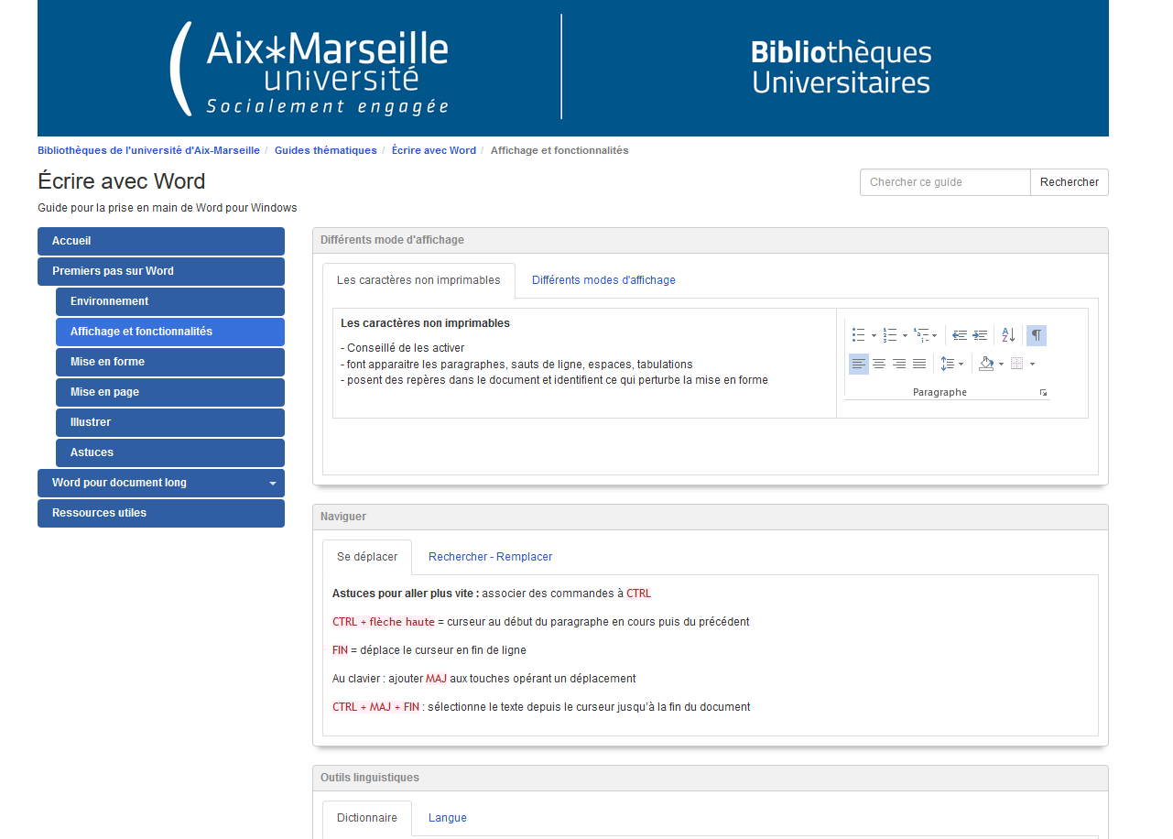
Task: Click the increase indent icon
Action: (980, 335)
